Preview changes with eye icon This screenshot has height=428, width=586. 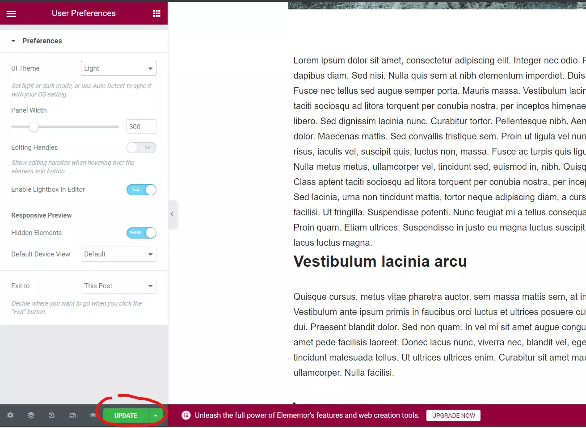pyautogui.click(x=93, y=415)
